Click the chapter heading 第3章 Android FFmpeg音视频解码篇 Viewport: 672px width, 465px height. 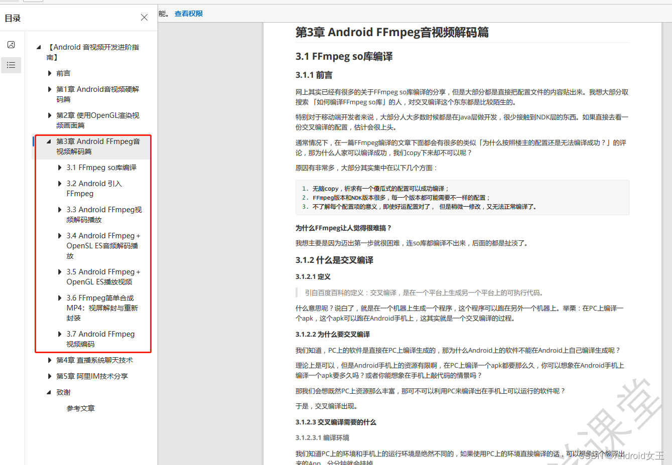[x=392, y=32]
